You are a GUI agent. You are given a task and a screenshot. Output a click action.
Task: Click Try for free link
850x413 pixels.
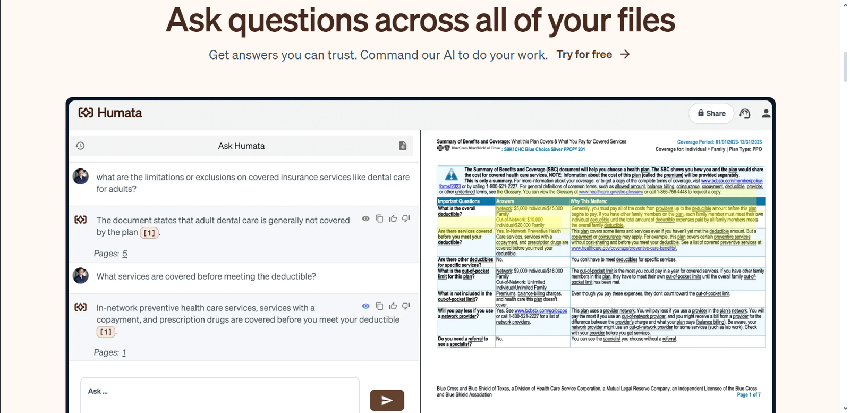tap(584, 54)
